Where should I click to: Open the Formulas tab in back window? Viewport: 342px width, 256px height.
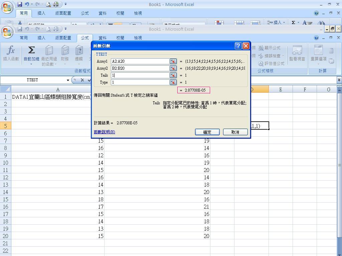point(85,13)
